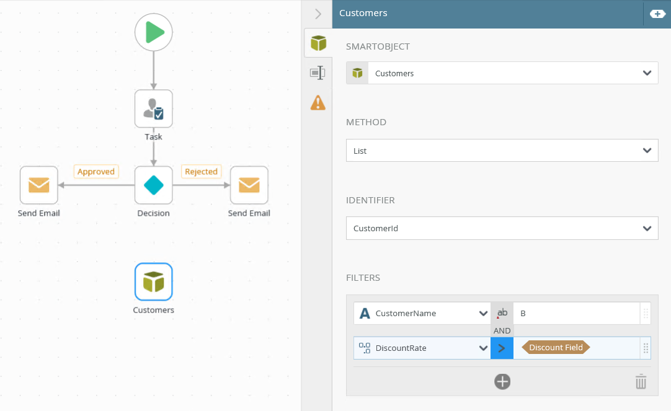Click the green Start node
Screen dimensions: 671x411
click(x=153, y=32)
